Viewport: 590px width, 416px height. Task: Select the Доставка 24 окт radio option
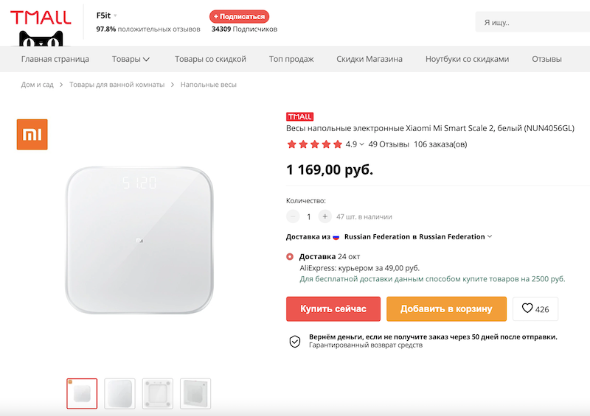tap(290, 257)
